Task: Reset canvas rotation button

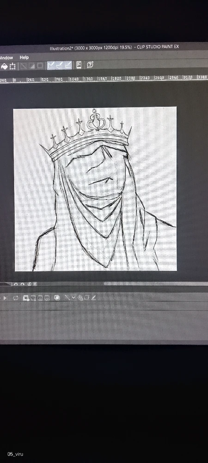Action: [29, 284]
